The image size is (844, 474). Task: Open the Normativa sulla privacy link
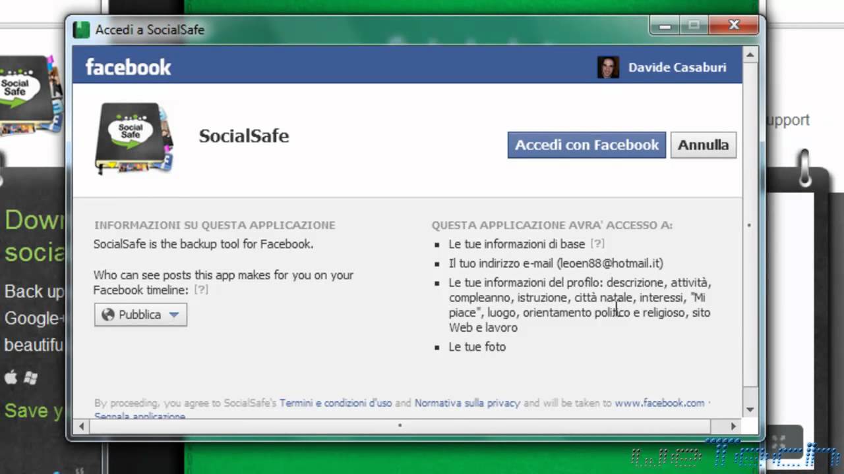point(467,403)
